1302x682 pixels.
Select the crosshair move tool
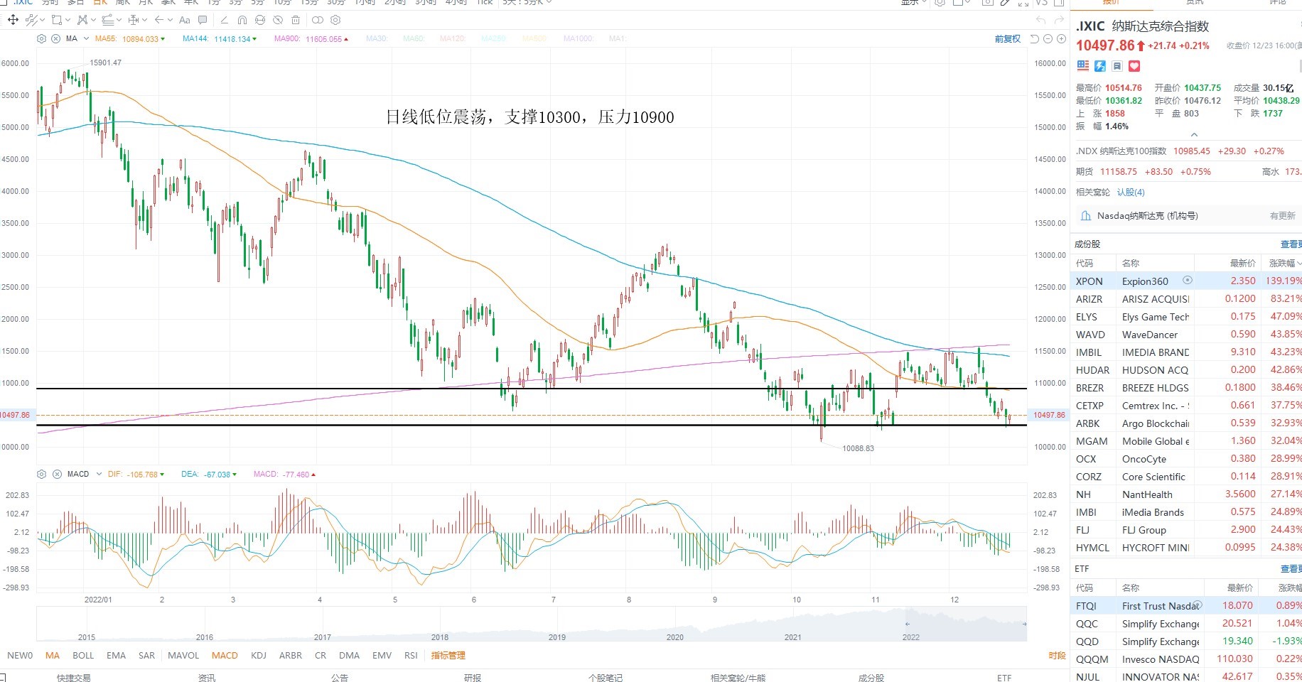tap(13, 20)
